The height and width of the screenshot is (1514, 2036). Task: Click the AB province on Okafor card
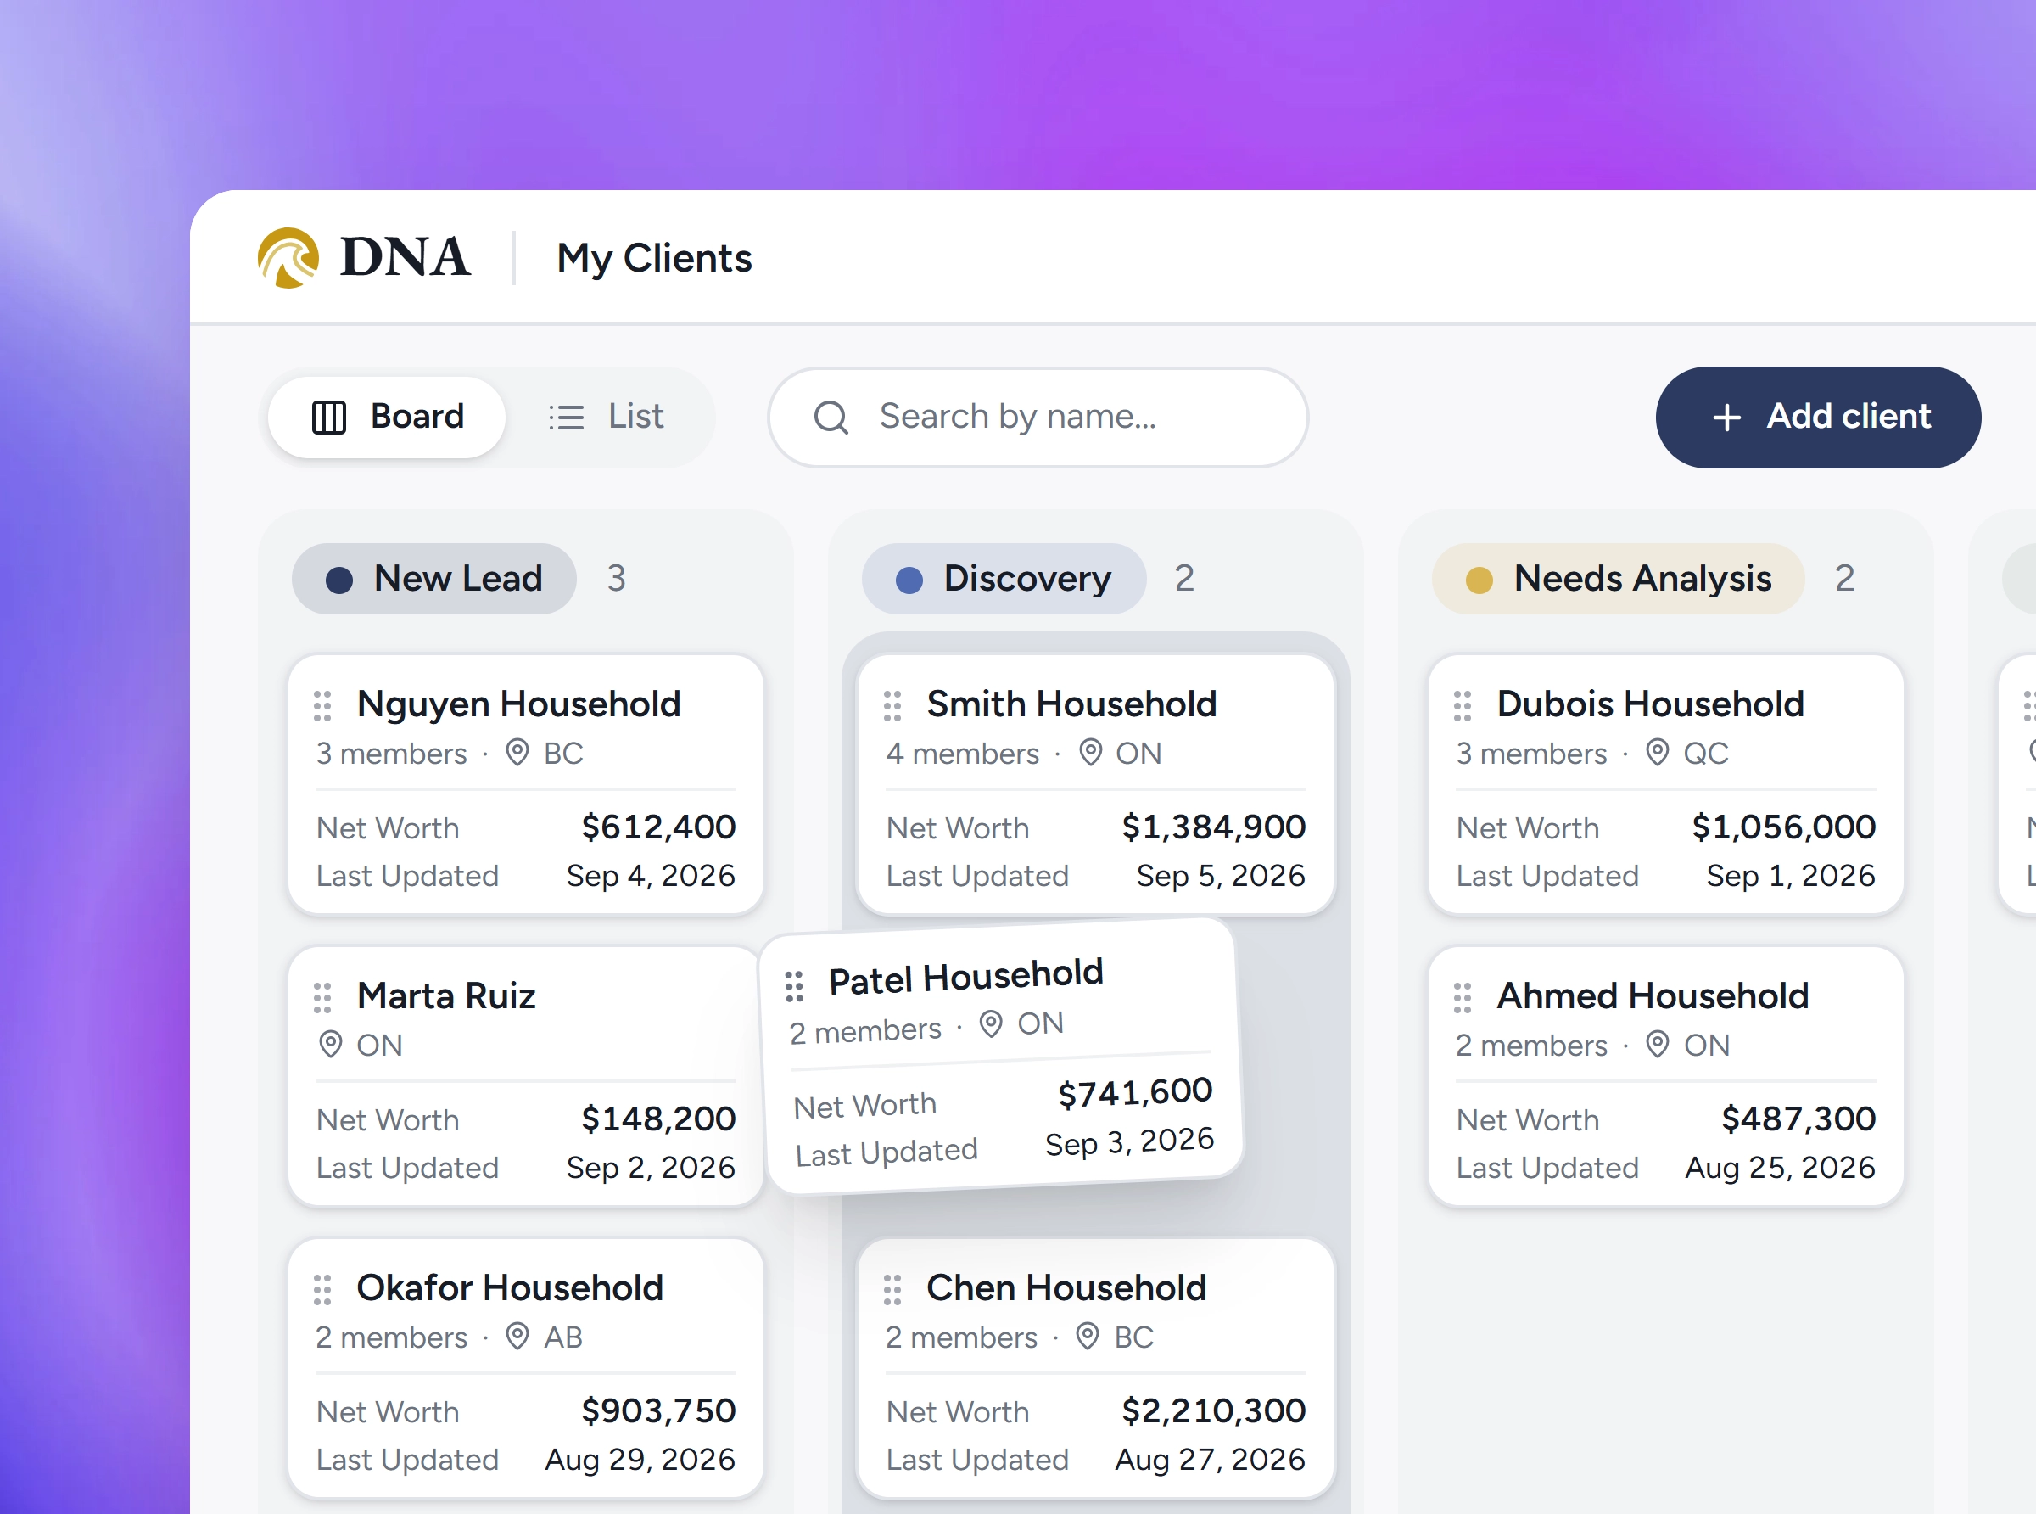tap(563, 1337)
